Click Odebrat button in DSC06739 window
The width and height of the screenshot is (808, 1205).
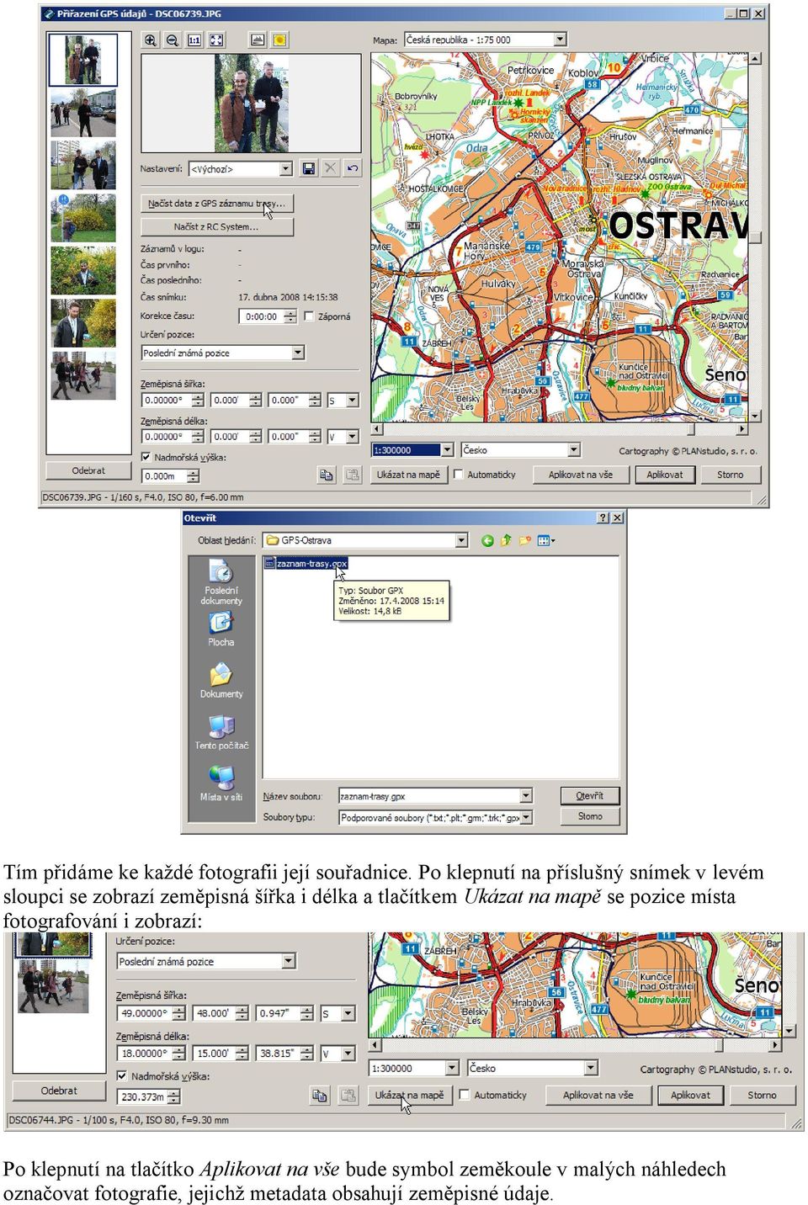point(88,471)
